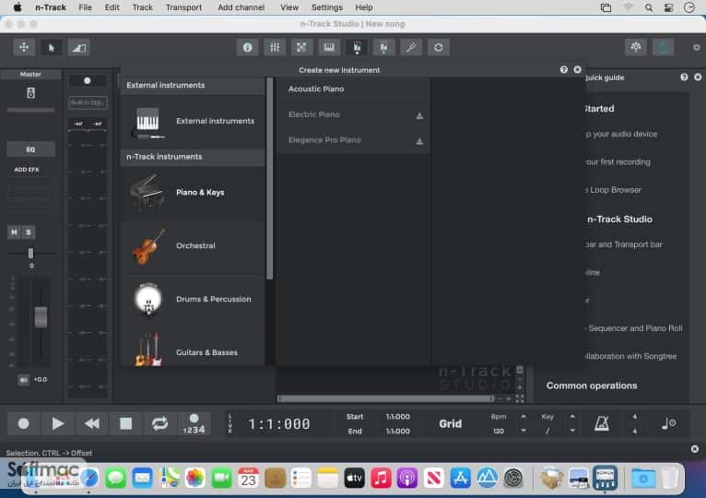This screenshot has width=706, height=498.
Task: Increase Bpm with up arrow
Action: click(524, 417)
